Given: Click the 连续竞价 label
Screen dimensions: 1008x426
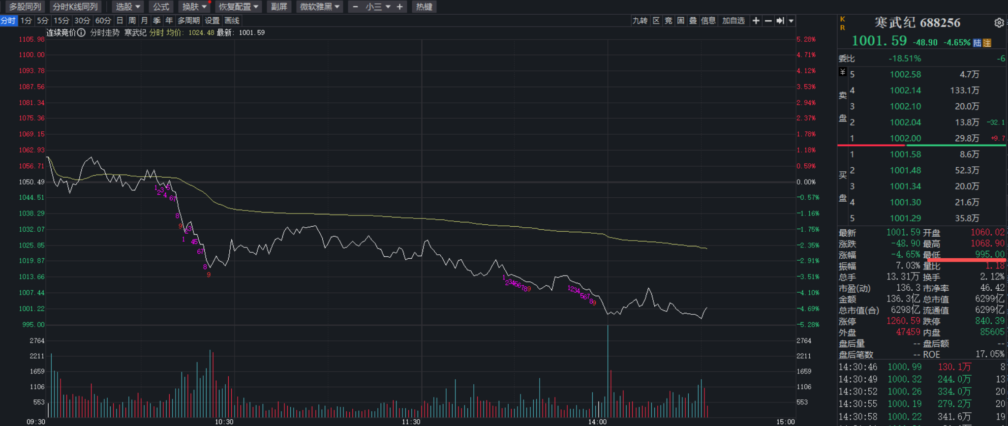Looking at the screenshot, I should 61,32.
